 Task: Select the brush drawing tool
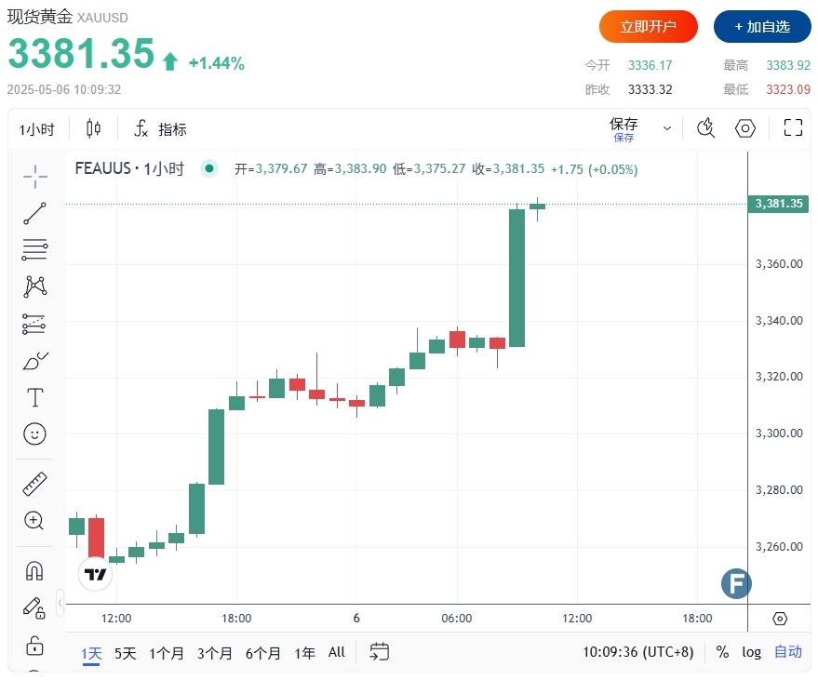pos(34,361)
